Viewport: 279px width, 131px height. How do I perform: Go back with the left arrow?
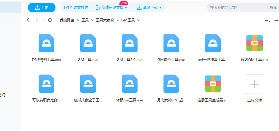coord(28,20)
